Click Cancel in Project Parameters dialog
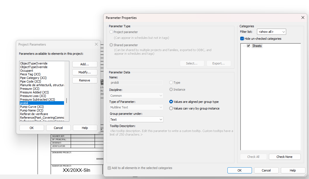This screenshot has width=309, height=179. coord(58,128)
